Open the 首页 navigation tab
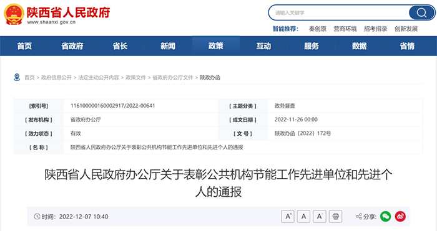The image size is (437, 231). (24, 46)
